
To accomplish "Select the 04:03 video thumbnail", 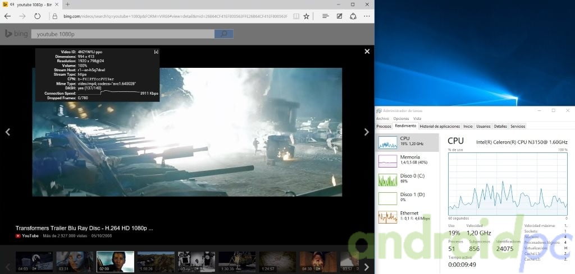I will coord(34,262).
